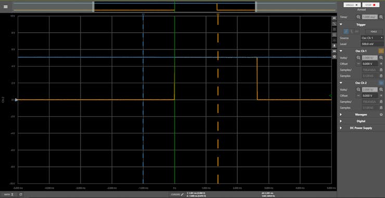The width and height of the screenshot is (385, 198).
Task: Collapse the Osc Ch 1 section
Action: (x=341, y=51)
